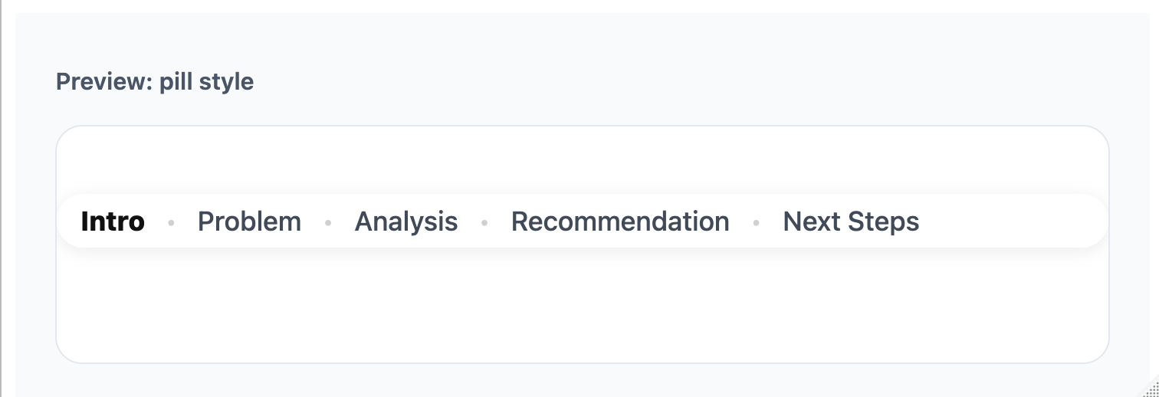Click the word "Preview:" in the heading

tap(104, 81)
